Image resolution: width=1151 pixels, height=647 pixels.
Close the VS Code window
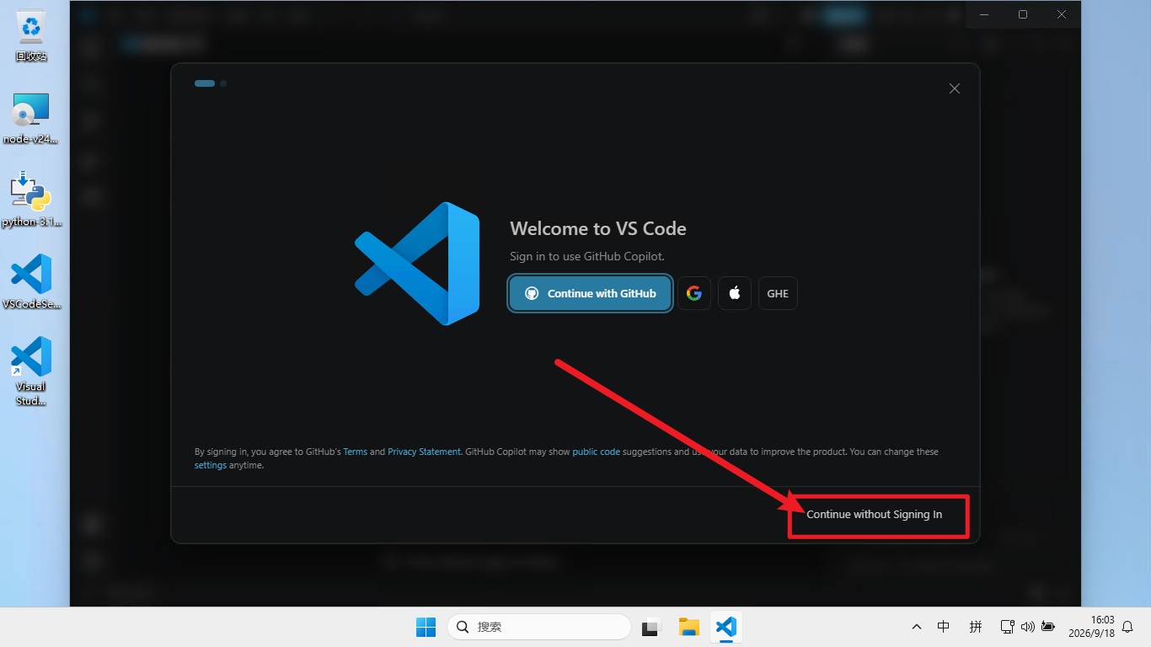[1062, 14]
